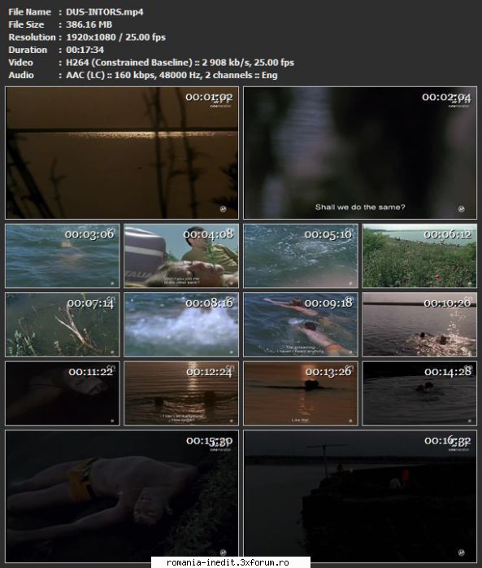Select the 00:16:32 dark shoreline thumbnail
Image resolution: width=482 pixels, height=568 pixels.
click(360, 496)
